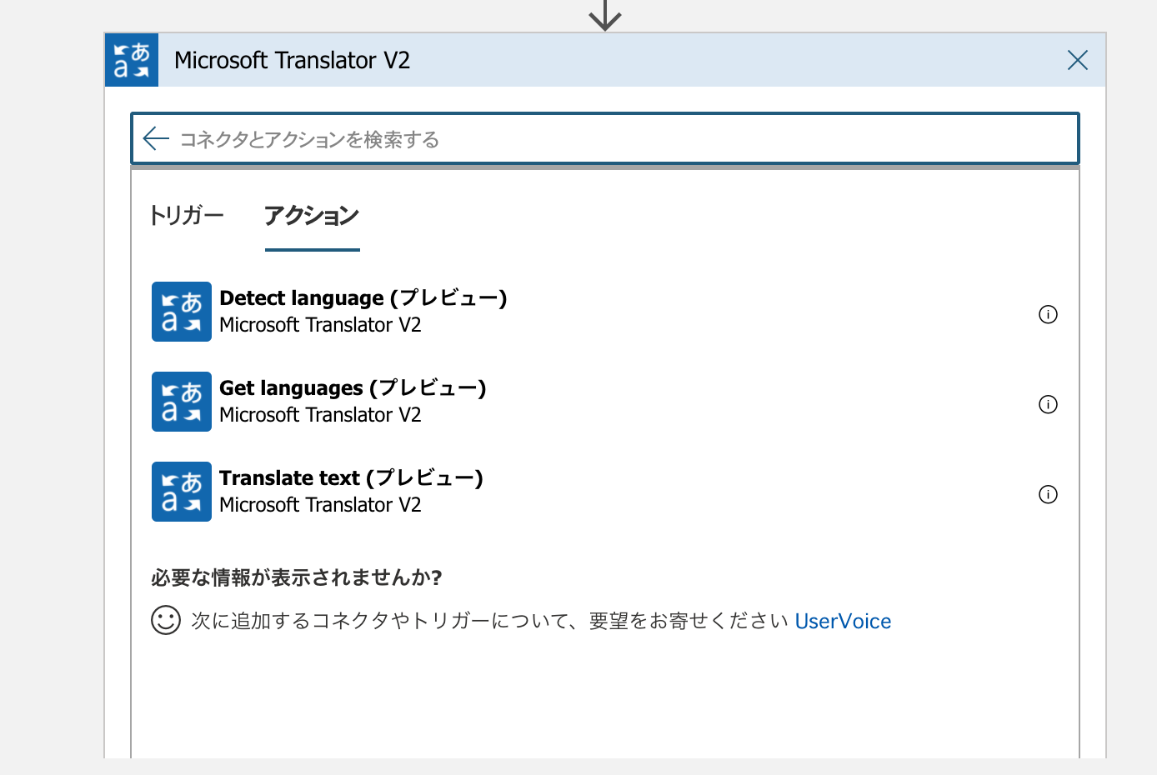Viewport: 1157px width, 775px height.
Task: Switch to the トリガー tab
Action: 187,216
